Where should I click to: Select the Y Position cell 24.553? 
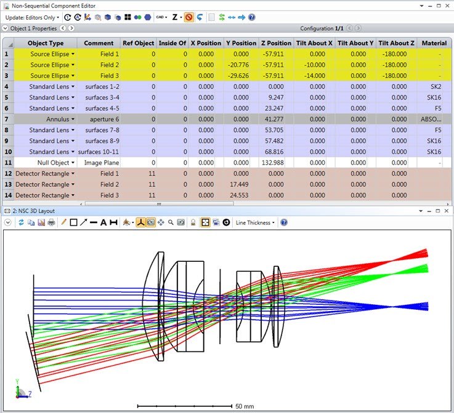click(241, 195)
